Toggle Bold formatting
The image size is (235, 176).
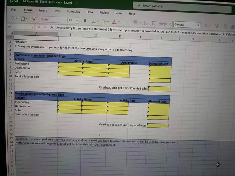pyautogui.click(x=85, y=20)
